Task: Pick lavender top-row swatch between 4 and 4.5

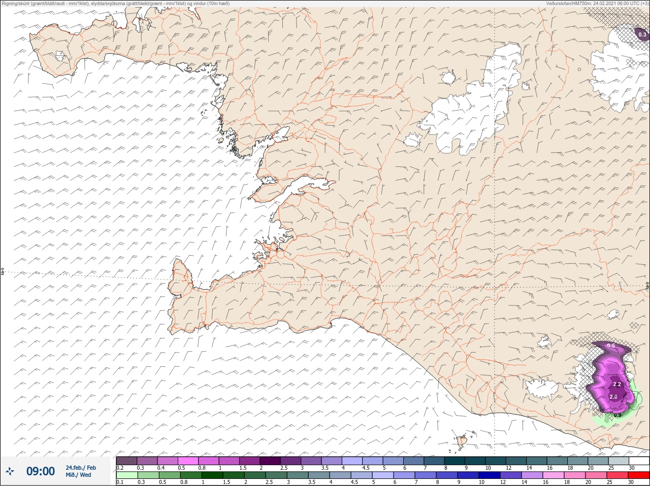Action: [352, 461]
